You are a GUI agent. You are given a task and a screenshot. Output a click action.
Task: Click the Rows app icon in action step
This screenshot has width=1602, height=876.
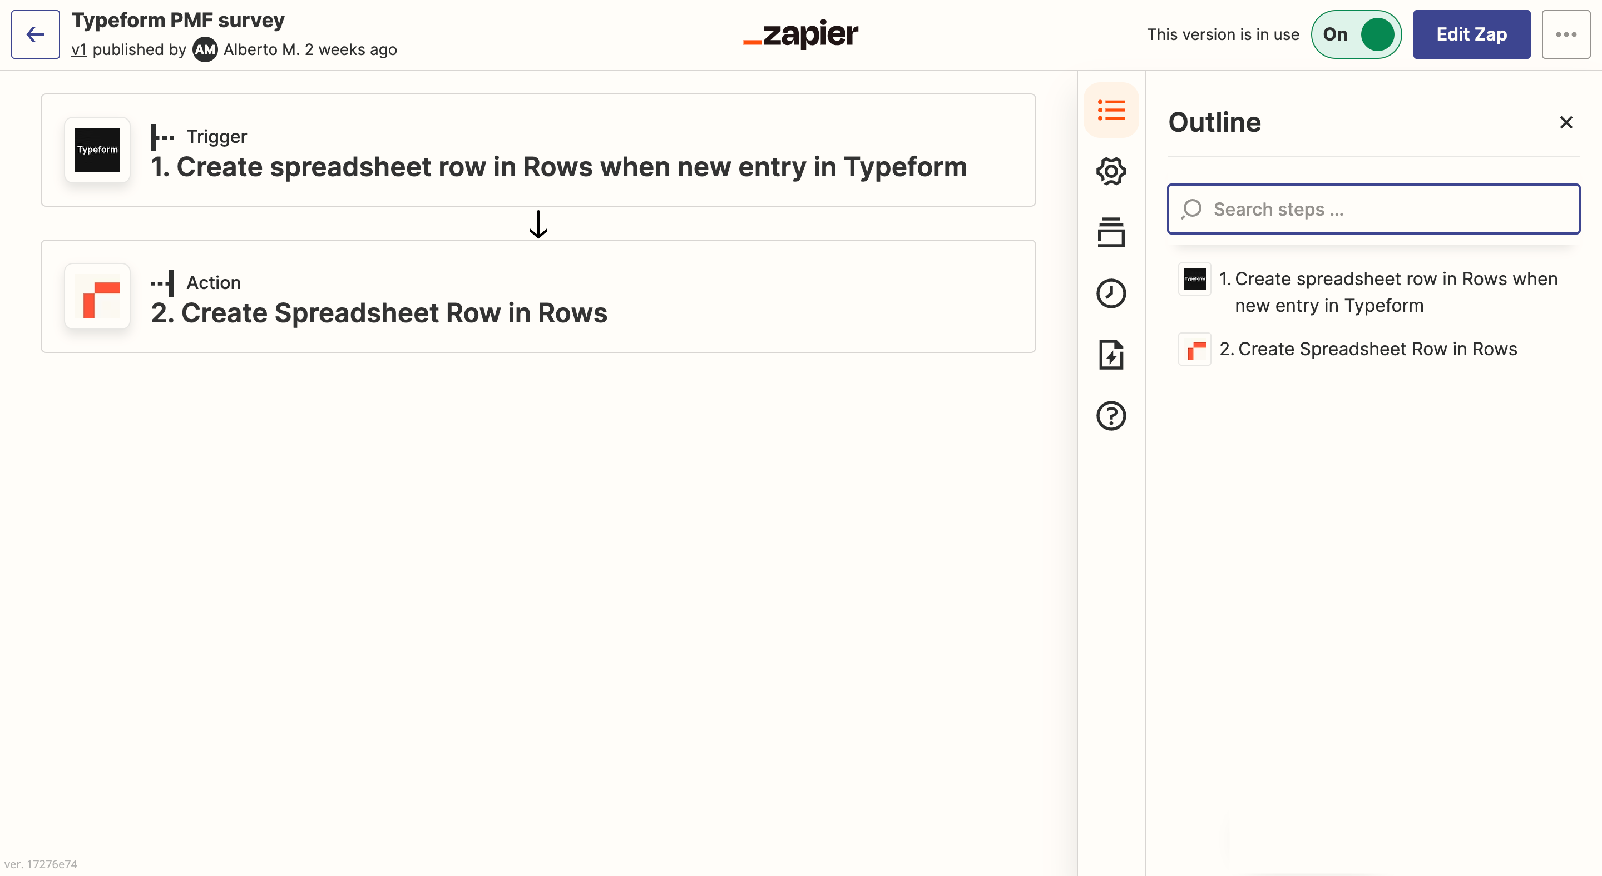tap(97, 296)
